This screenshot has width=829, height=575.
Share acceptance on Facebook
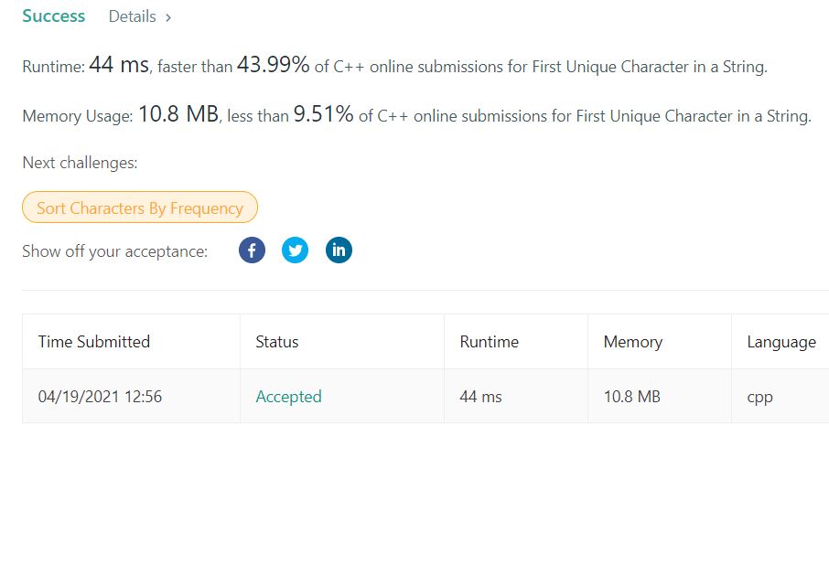252,250
